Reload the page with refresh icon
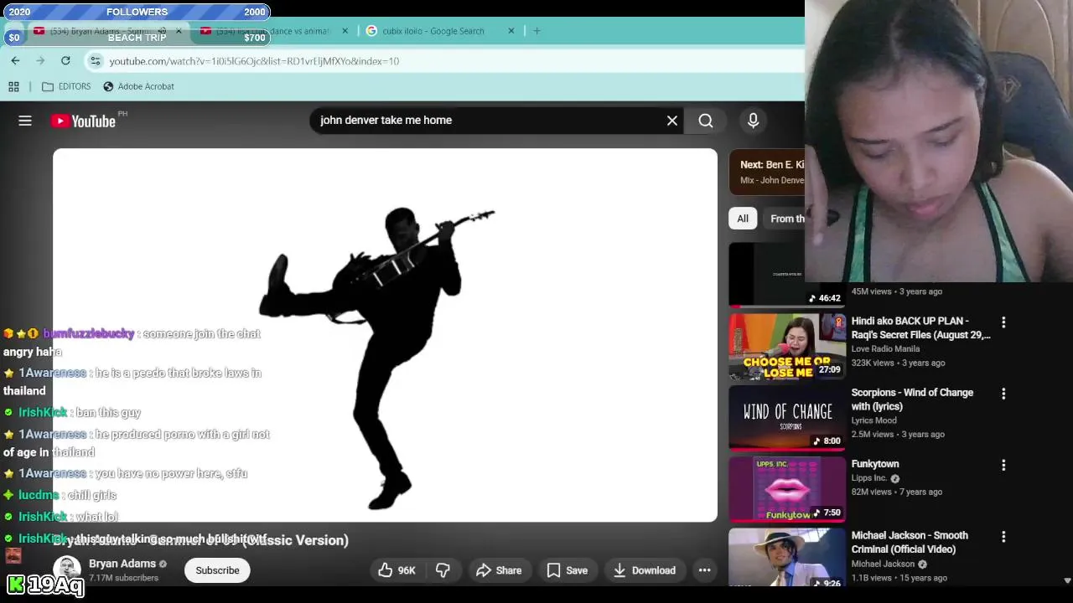Screen dimensions: 1073x603 point(65,60)
